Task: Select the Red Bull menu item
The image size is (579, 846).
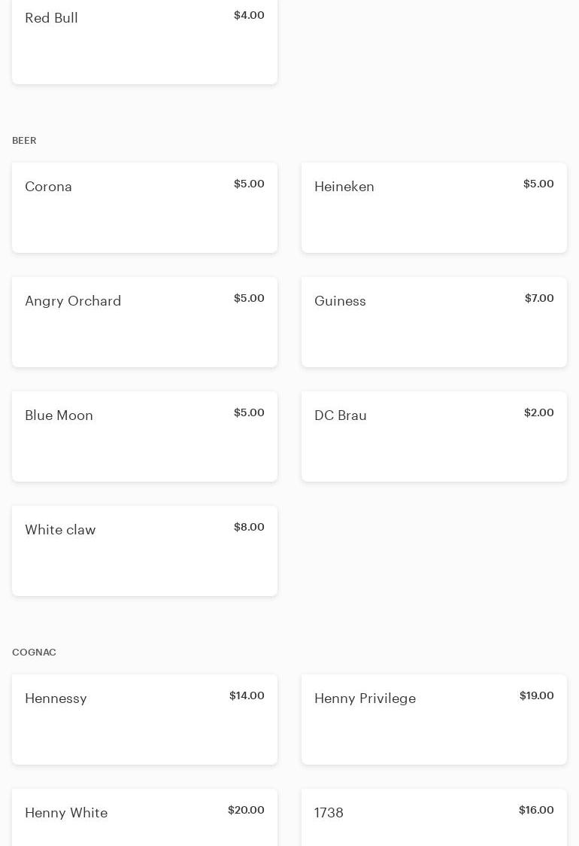Action: pos(144,41)
